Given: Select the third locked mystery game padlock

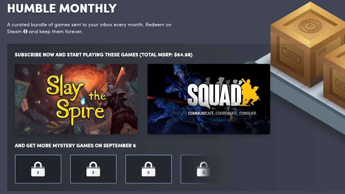Looking at the screenshot, I should (x=149, y=169).
